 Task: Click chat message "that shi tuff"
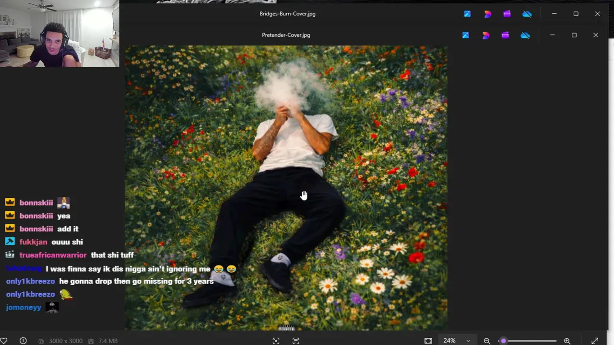click(112, 255)
